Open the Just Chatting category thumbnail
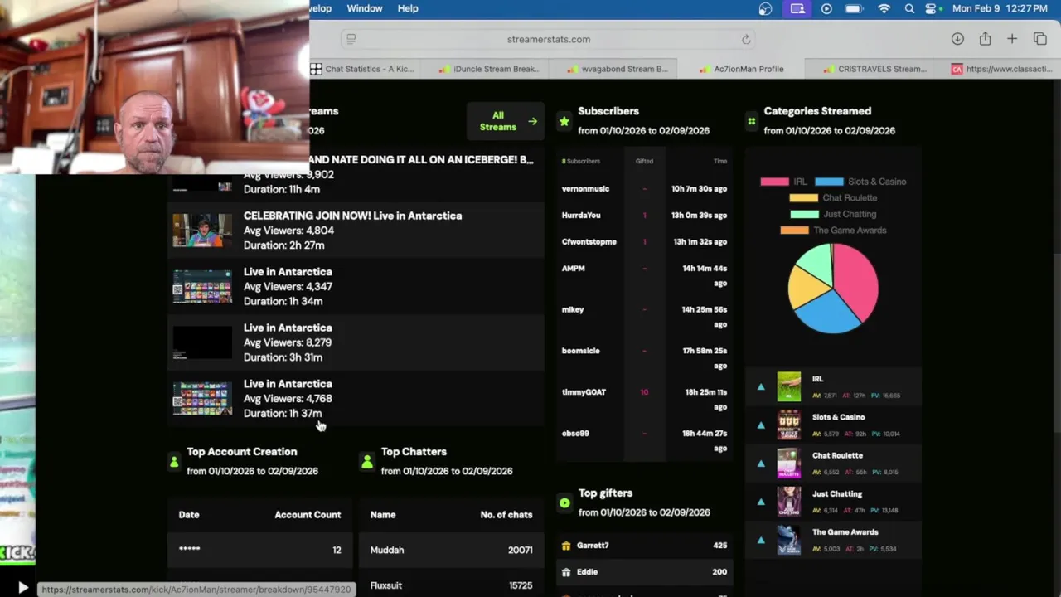1061x597 pixels. pyautogui.click(x=789, y=501)
